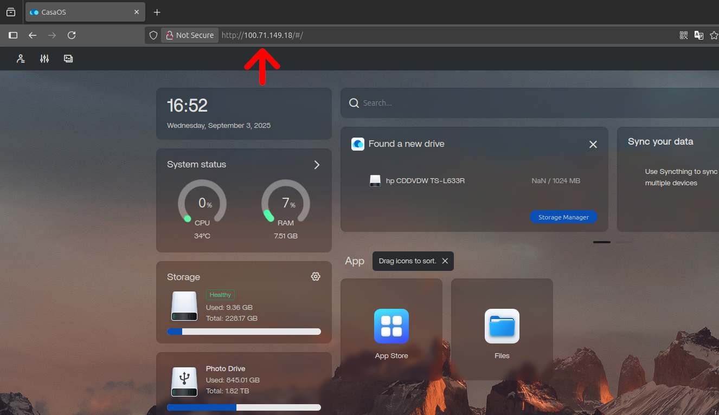This screenshot has width=719, height=415.
Task: Click the browser reload button
Action: tap(72, 35)
